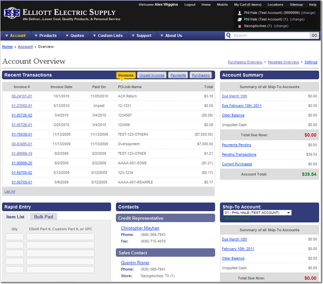Viewport: 323px width, 284px height.
Task: Click the Nacogdoches store location icon
Action: (240, 26)
